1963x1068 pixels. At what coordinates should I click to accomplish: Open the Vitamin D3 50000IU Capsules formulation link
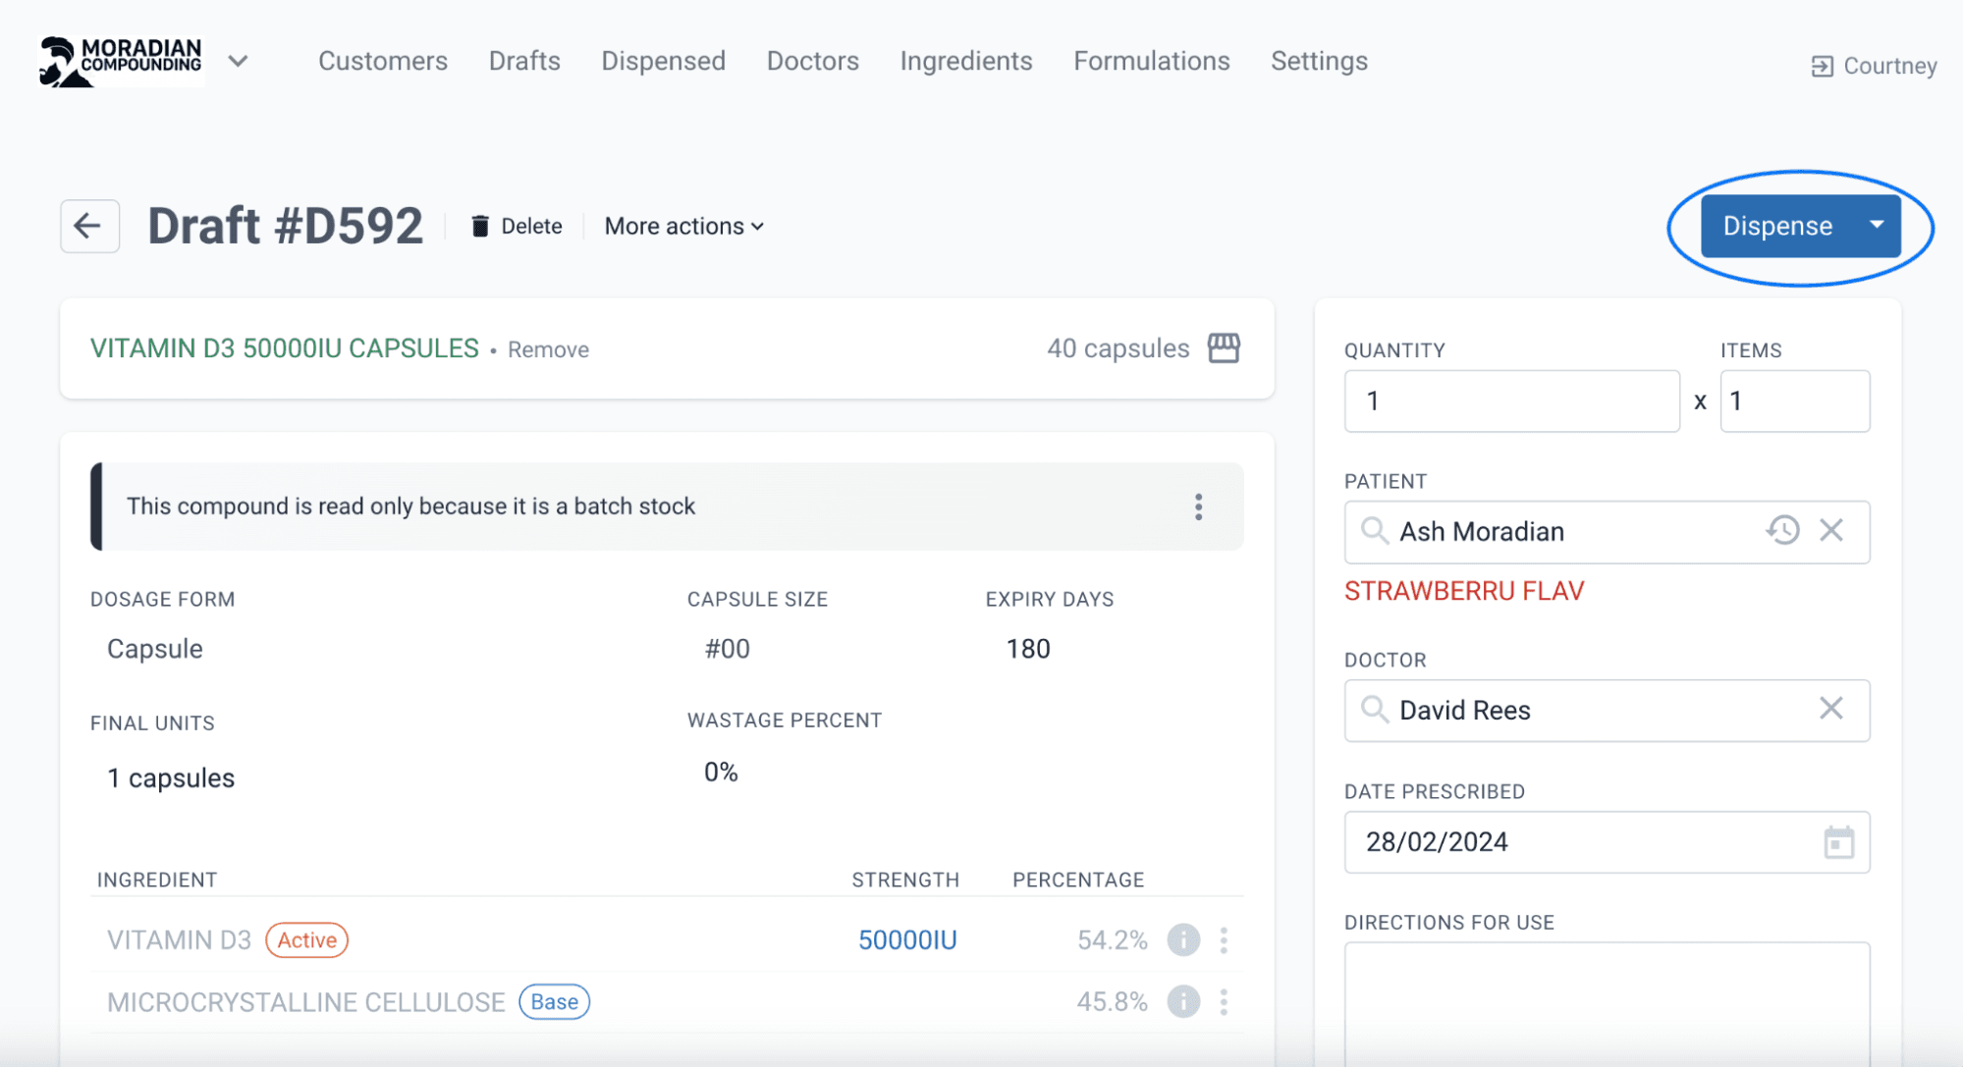coord(285,348)
